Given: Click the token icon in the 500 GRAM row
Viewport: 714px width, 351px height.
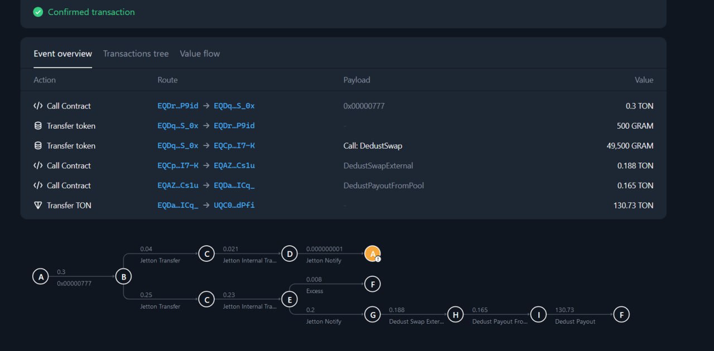Looking at the screenshot, I should [x=38, y=126].
